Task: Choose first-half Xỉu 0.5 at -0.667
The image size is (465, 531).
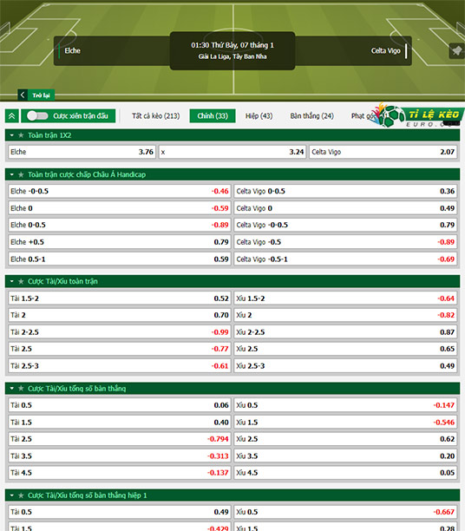Action: pos(345,512)
